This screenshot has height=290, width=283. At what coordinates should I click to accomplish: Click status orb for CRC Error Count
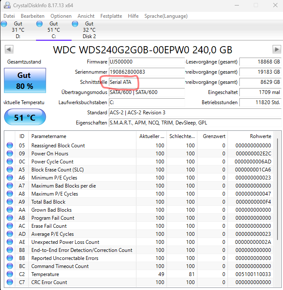[x=10, y=282]
